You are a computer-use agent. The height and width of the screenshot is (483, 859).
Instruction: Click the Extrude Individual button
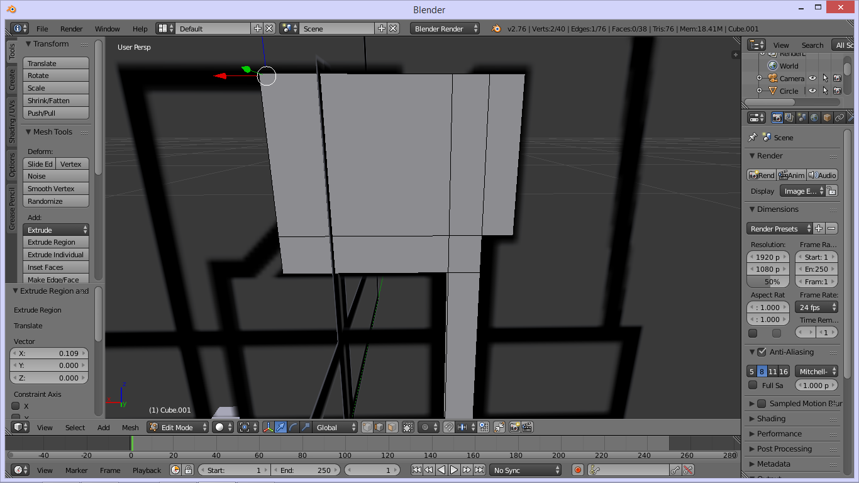56,254
